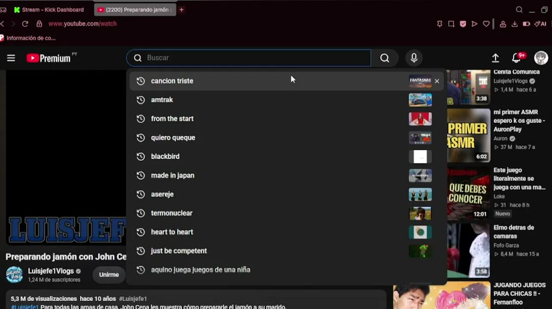Screen dimensions: 552x309
Task: Remove 'cancion triste' suggestion with the X
Action: 437,81
